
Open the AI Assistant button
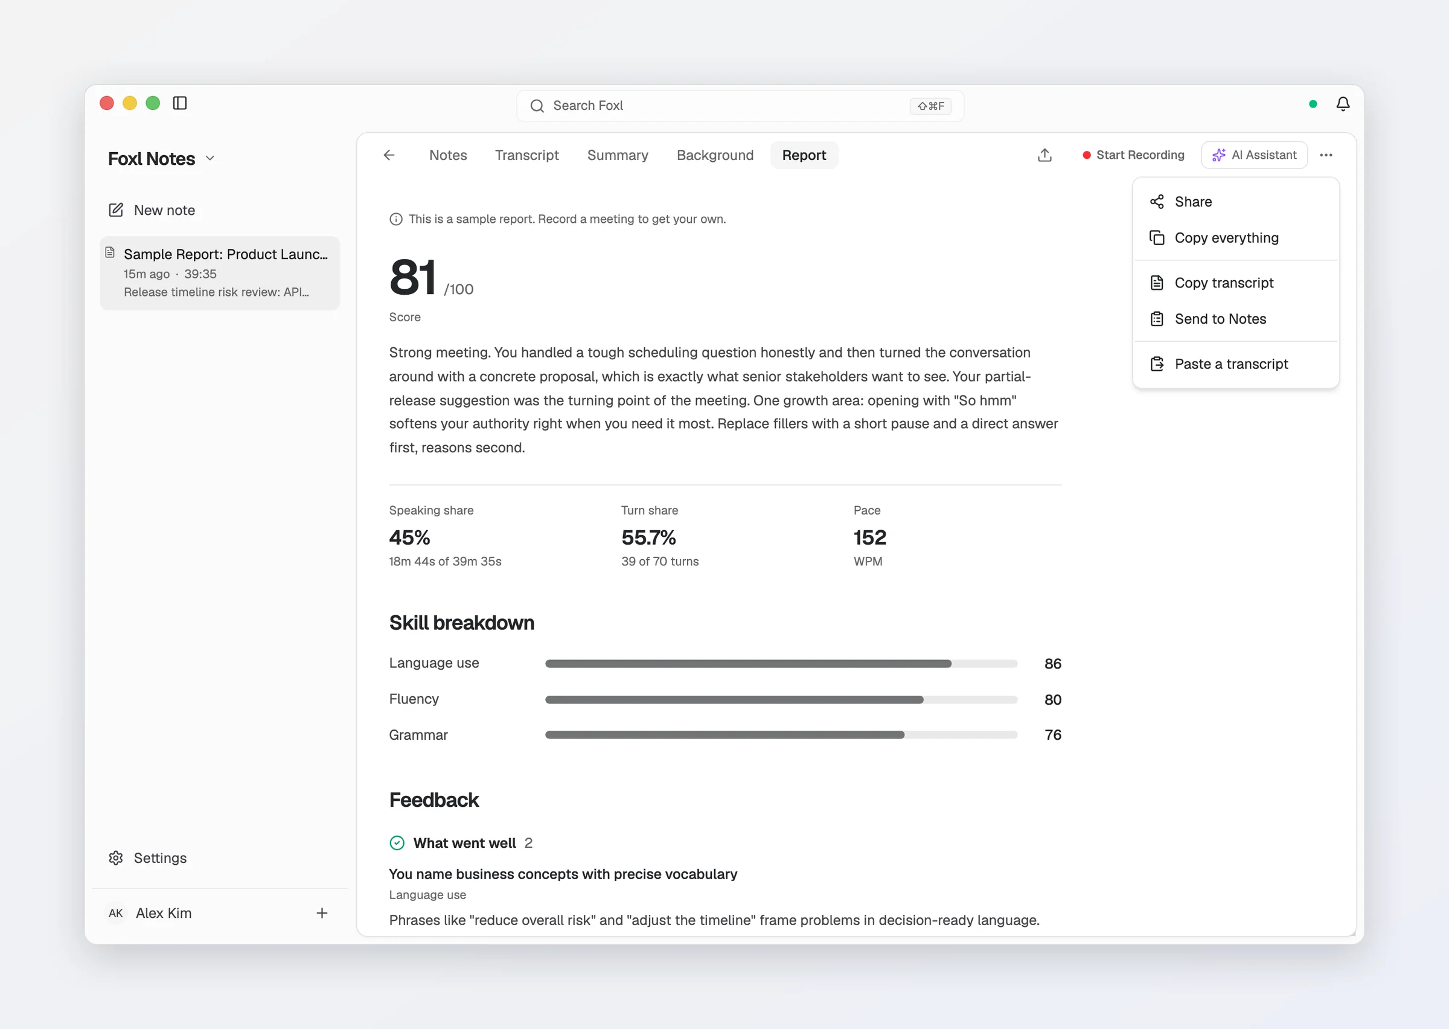tap(1254, 155)
